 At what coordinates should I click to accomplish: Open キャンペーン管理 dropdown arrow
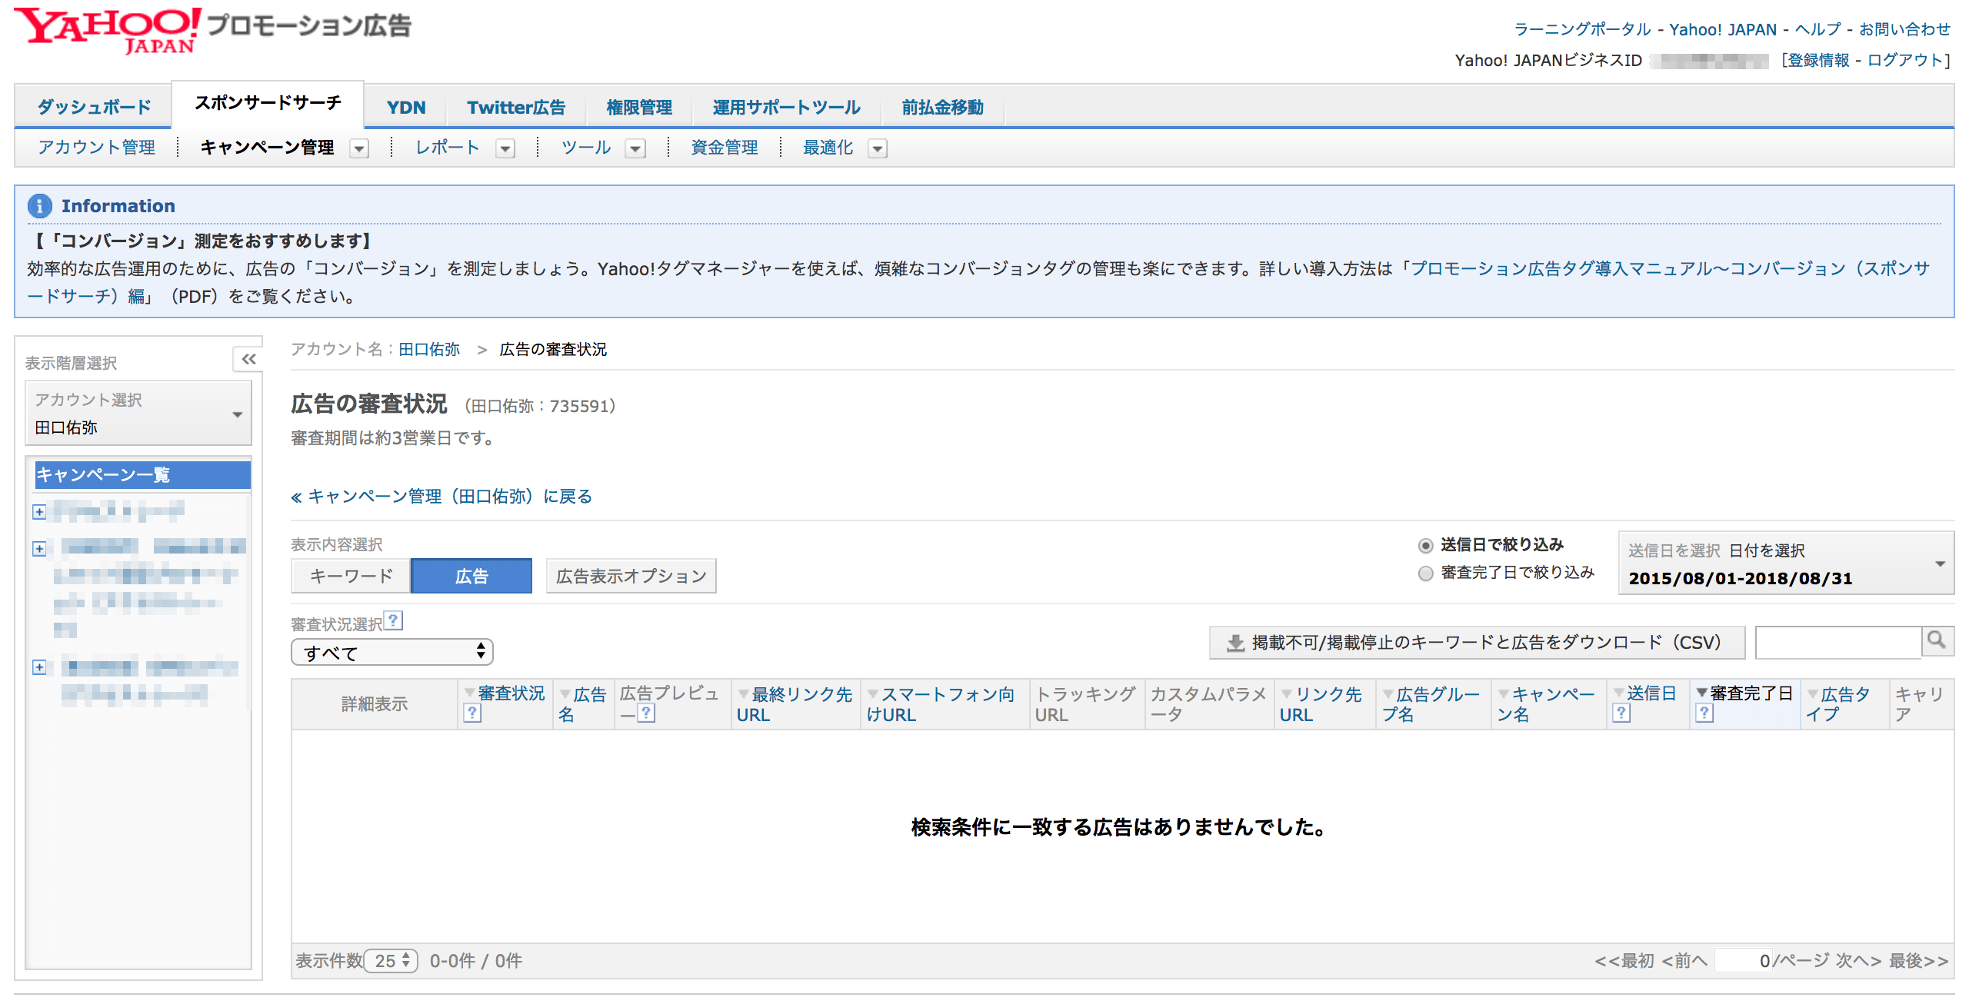coord(359,148)
